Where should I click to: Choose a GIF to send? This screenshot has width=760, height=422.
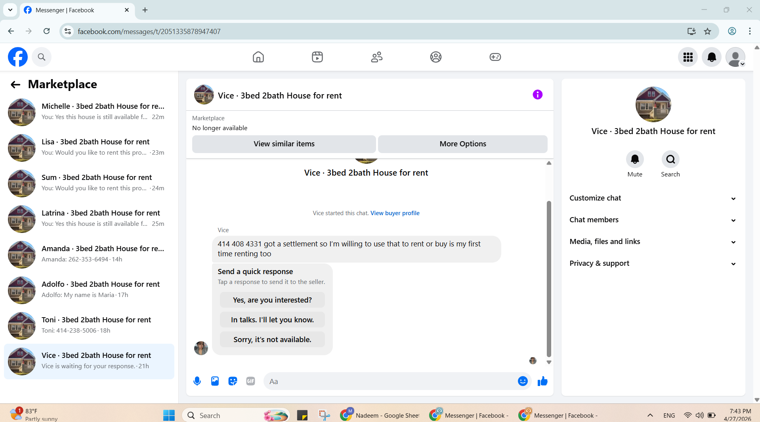[250, 381]
